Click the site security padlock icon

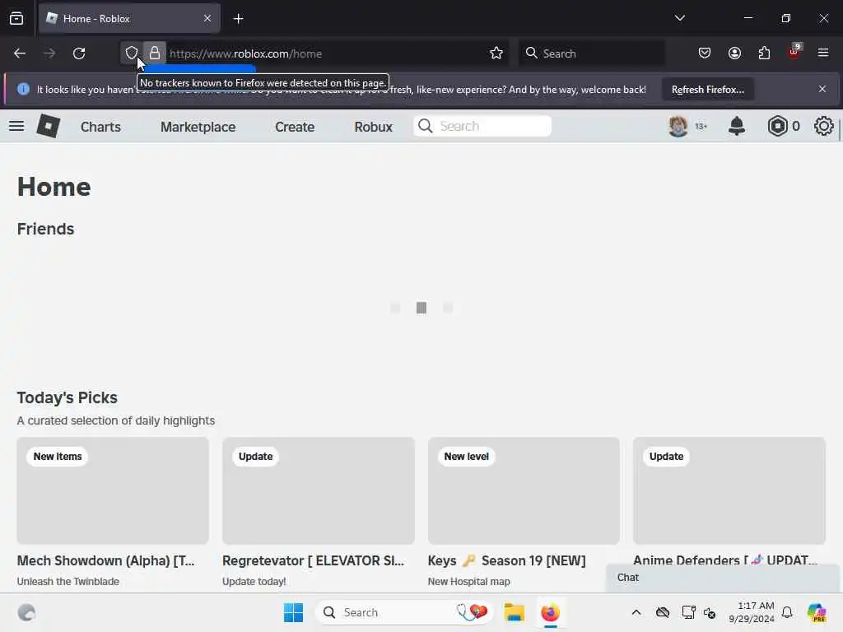pos(155,53)
